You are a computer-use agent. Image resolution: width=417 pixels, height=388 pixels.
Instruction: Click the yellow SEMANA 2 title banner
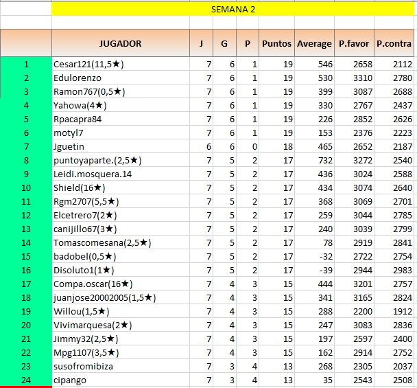pyautogui.click(x=233, y=10)
